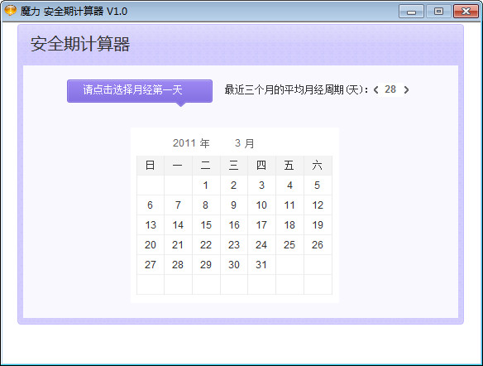Maximize the 魔力 安全期计算器 window
This screenshot has height=366, width=483.
pyautogui.click(x=438, y=12)
